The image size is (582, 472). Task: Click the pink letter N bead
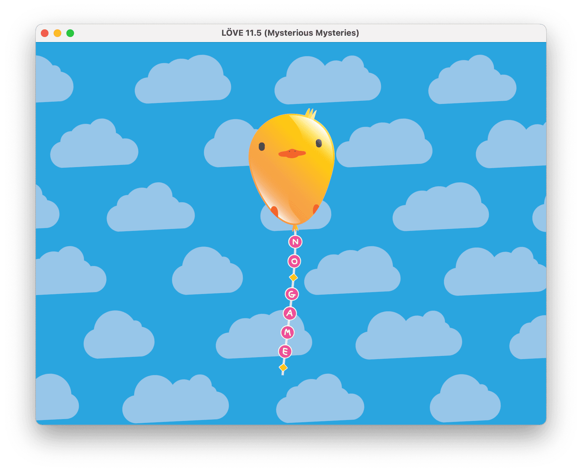pos(295,242)
